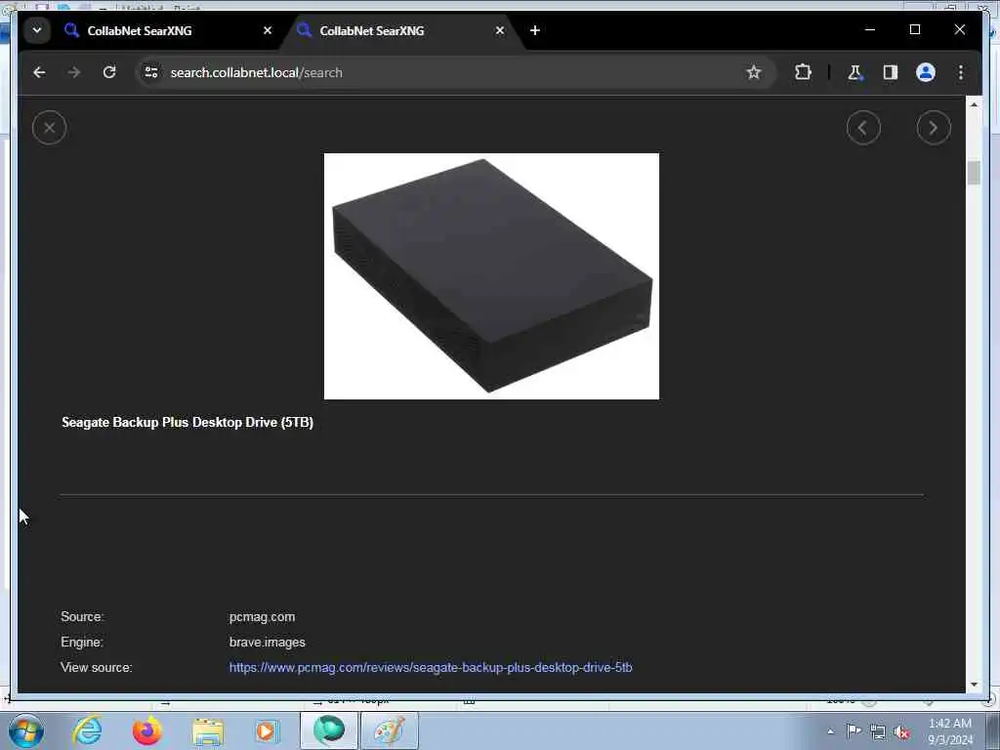Open the Extensions puzzle icon
This screenshot has width=1000, height=750.
[x=803, y=72]
